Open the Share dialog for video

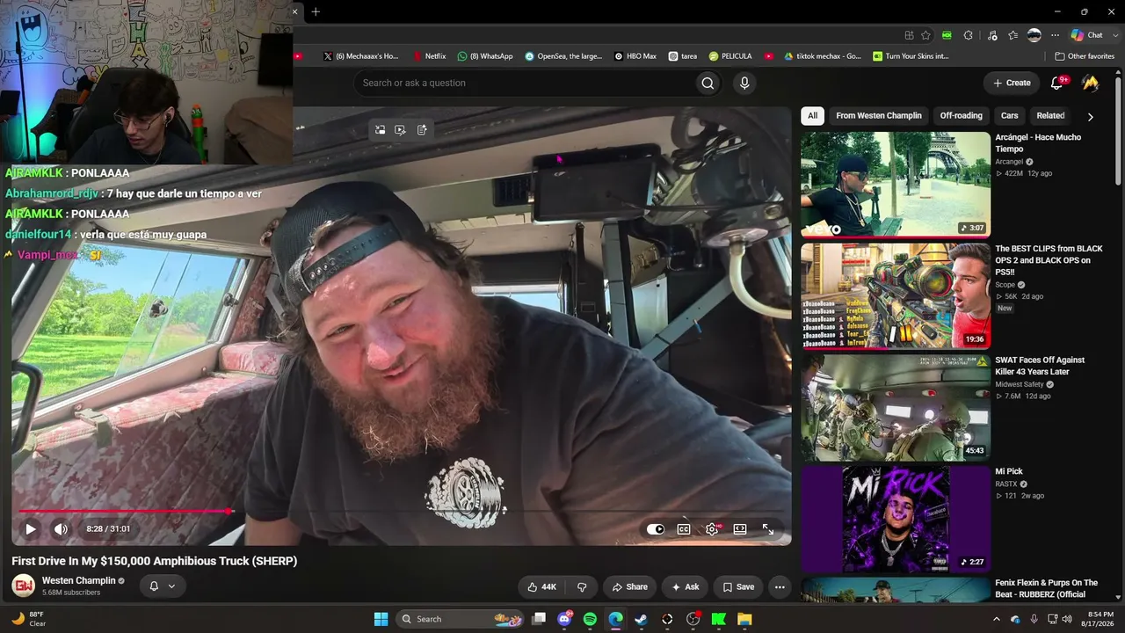click(629, 587)
